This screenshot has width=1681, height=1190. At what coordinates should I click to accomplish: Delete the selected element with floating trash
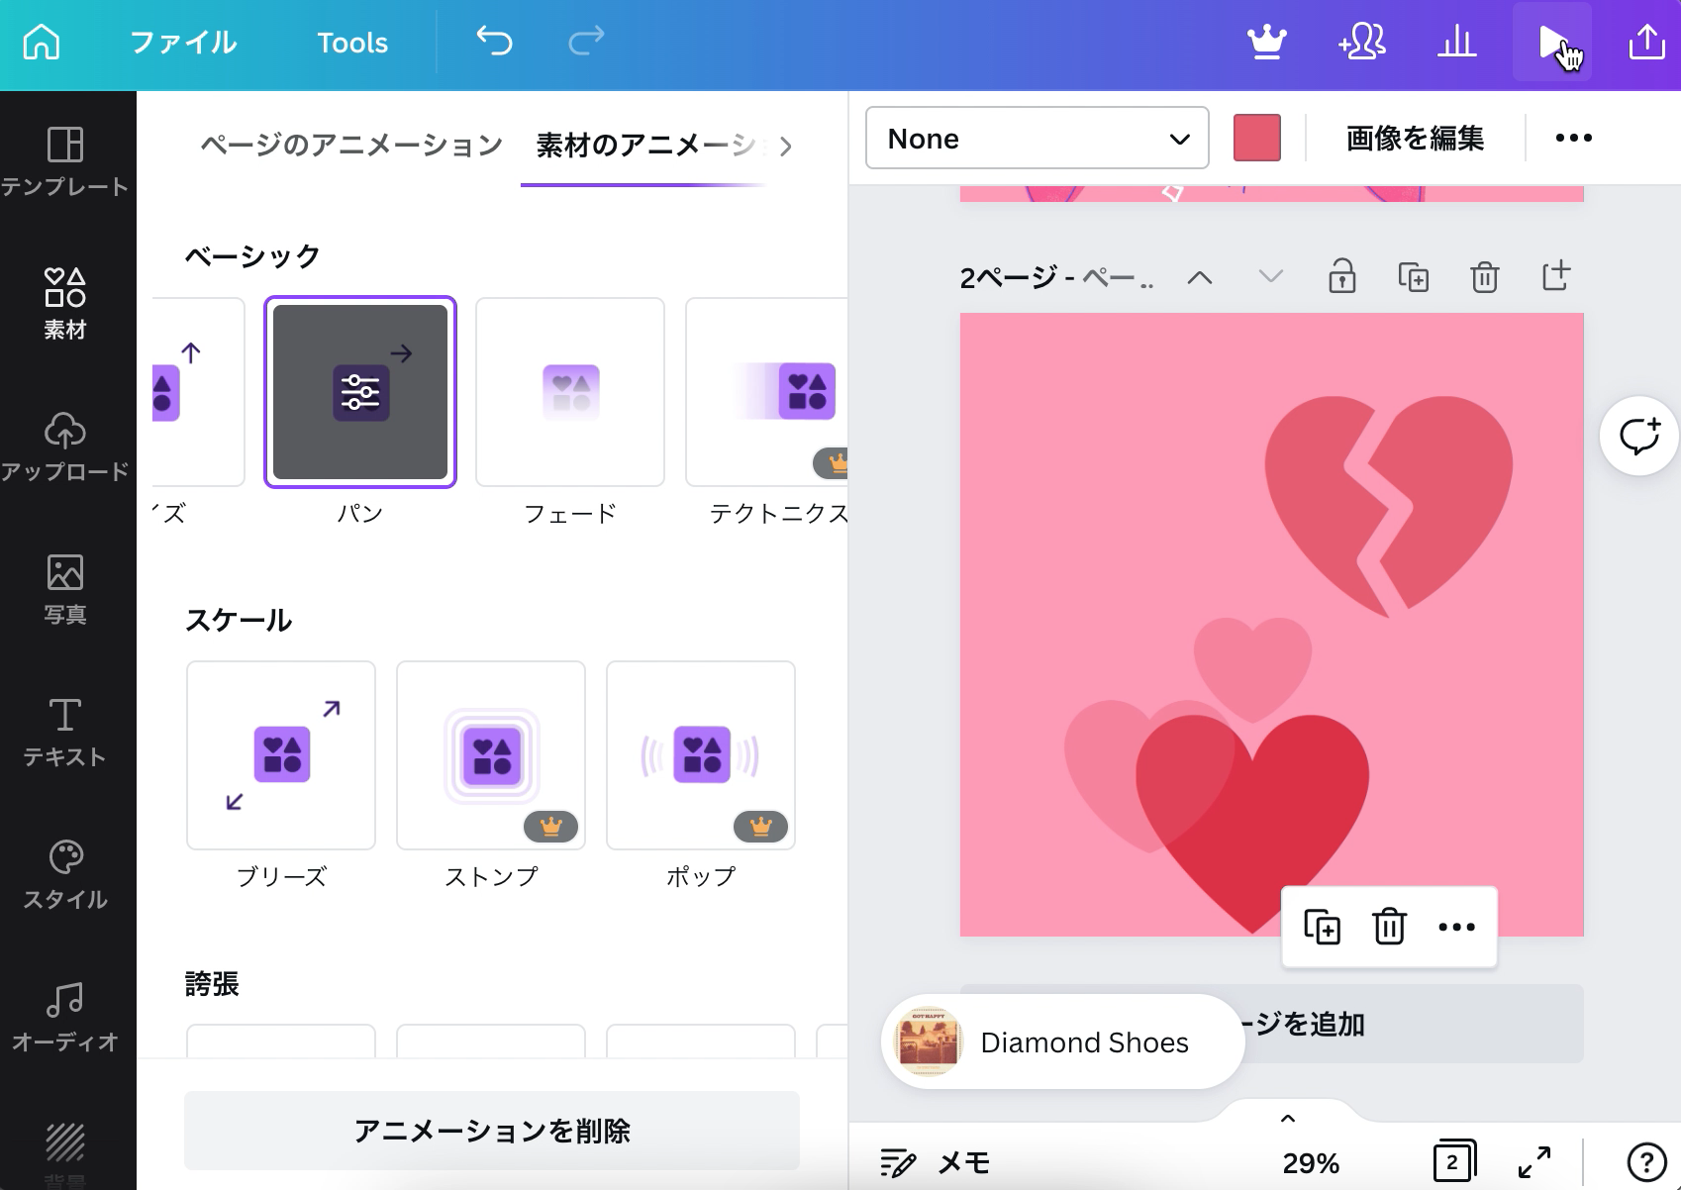(x=1390, y=927)
